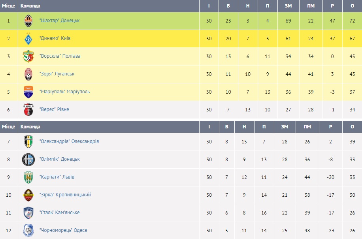Screen dimensions: 362x239
Task: Open the "Динамо" Київ team link
Action: click(x=55, y=39)
